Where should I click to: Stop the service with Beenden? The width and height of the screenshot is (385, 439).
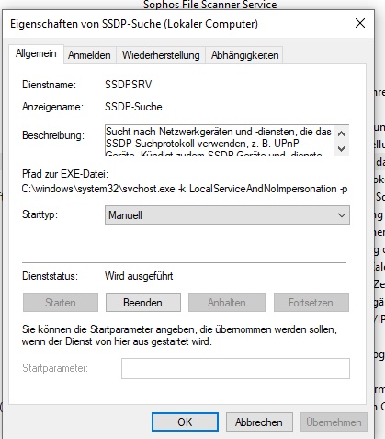click(x=143, y=303)
